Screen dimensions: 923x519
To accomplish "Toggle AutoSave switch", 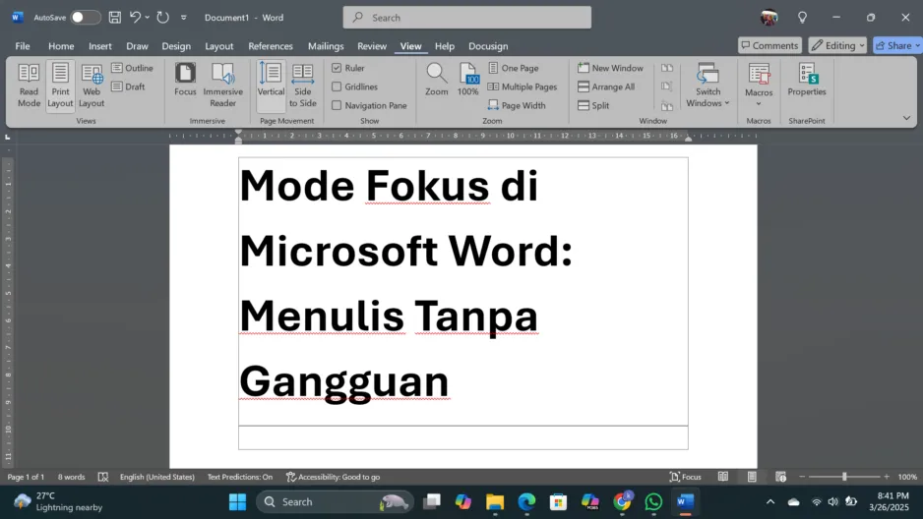I will point(85,18).
